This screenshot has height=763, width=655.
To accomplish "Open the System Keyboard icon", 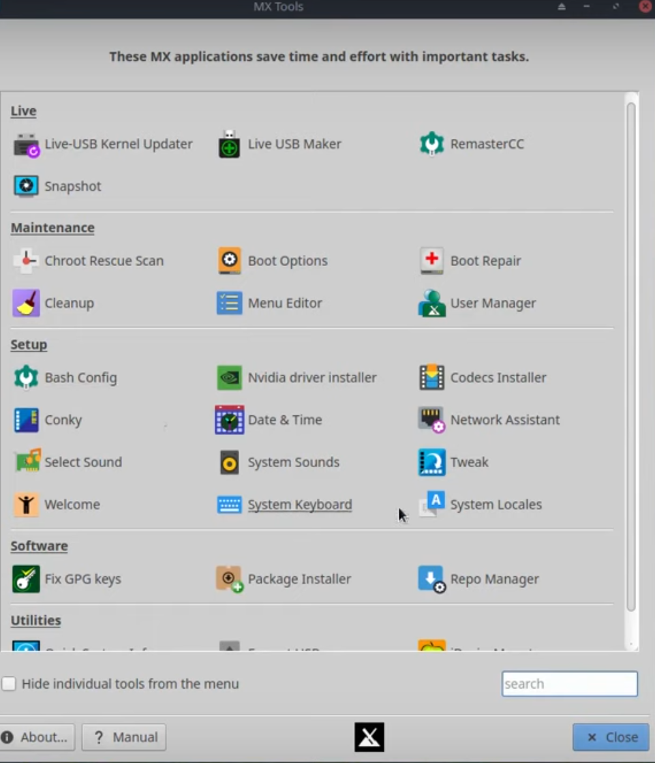I will (229, 505).
